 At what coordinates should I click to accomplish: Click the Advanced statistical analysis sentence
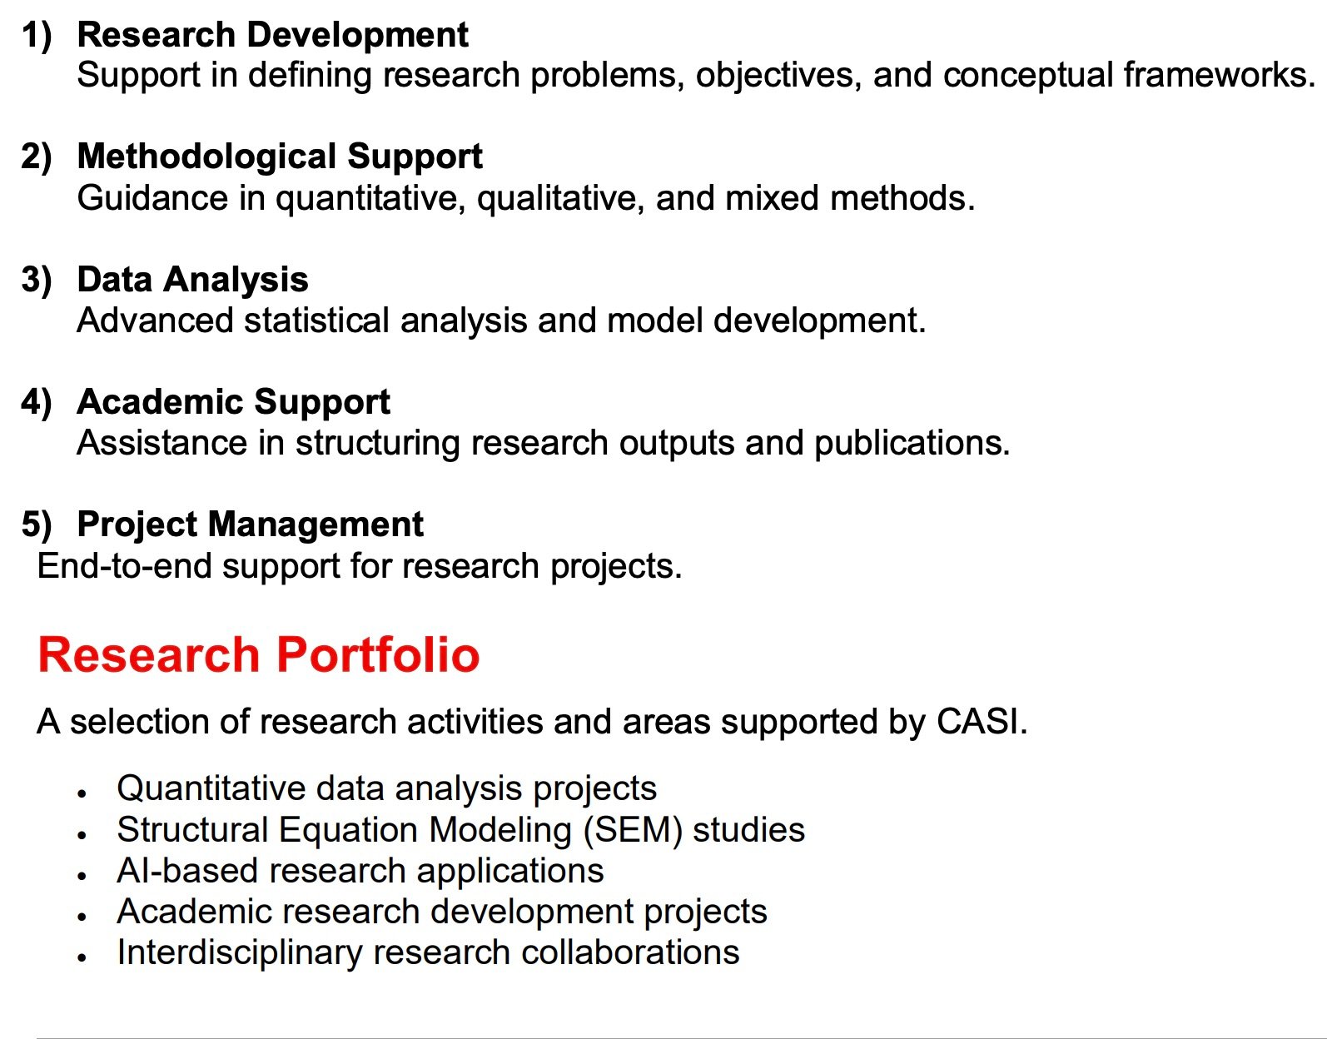pyautogui.click(x=501, y=321)
